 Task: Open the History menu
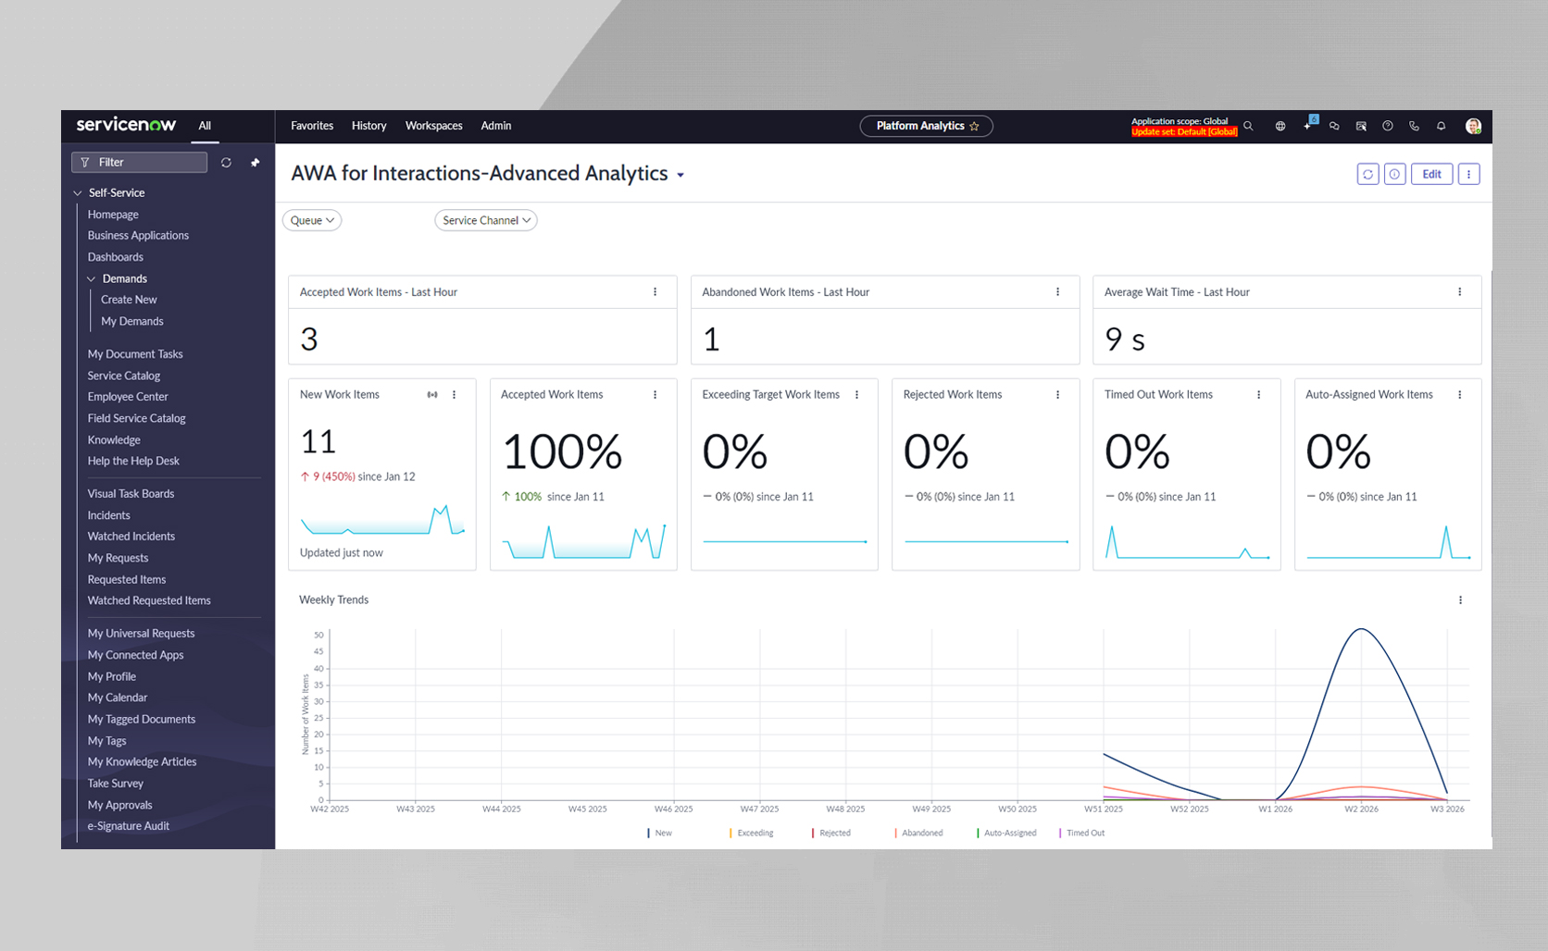368,126
